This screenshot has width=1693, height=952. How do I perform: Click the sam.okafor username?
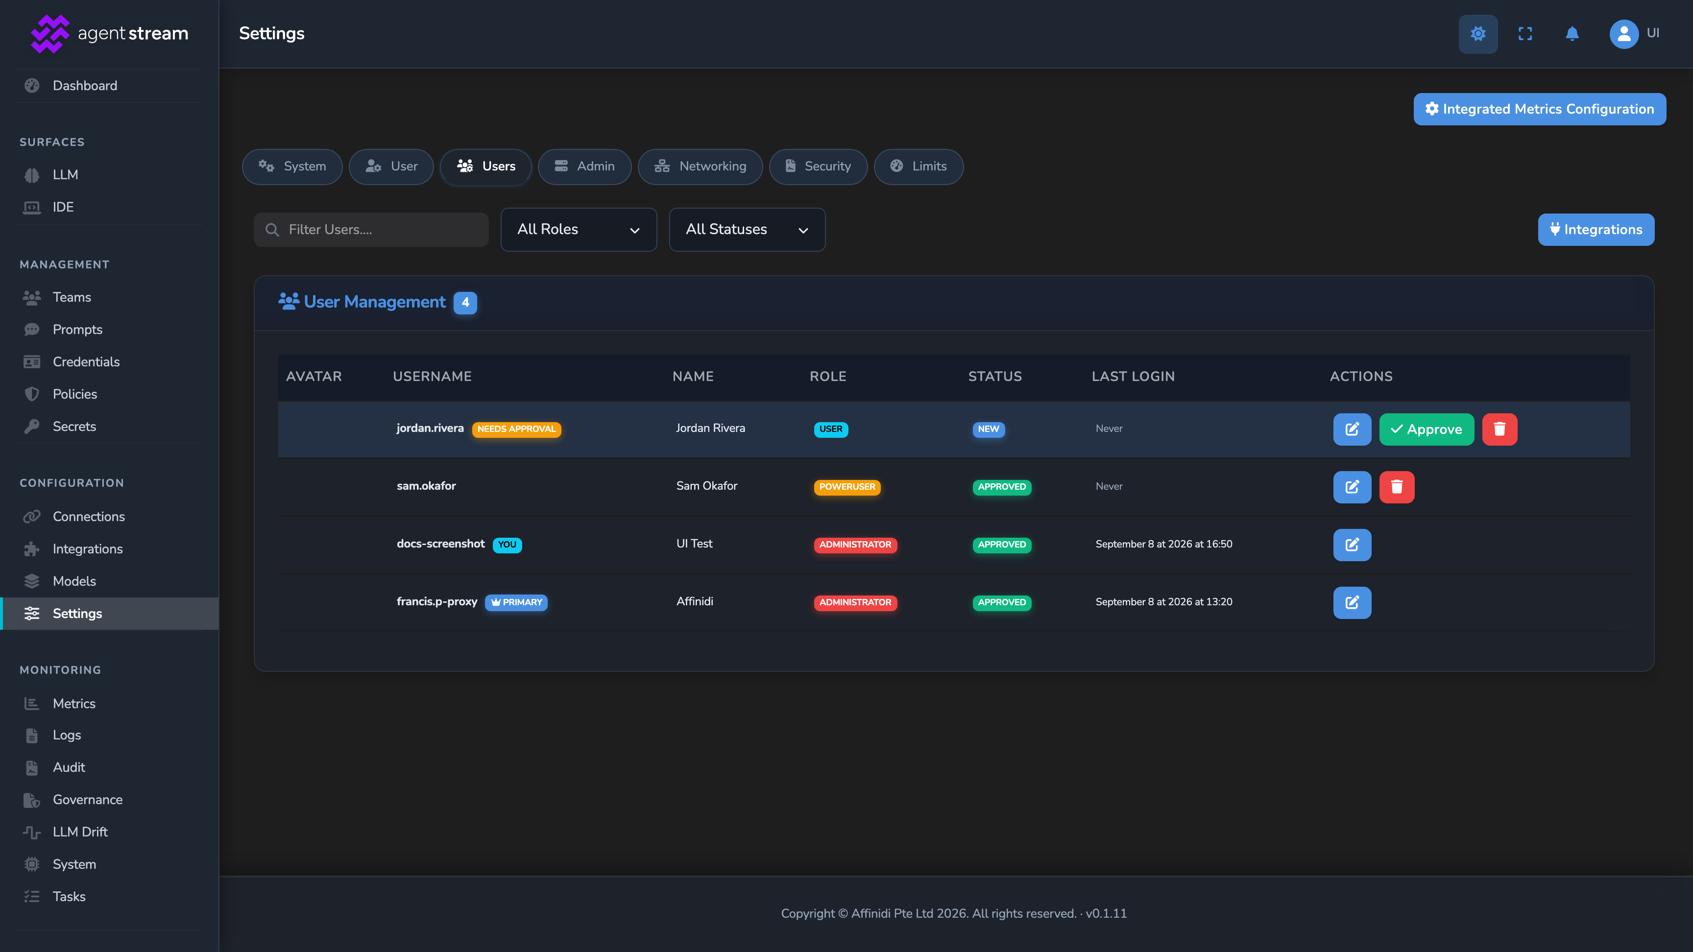click(x=427, y=486)
